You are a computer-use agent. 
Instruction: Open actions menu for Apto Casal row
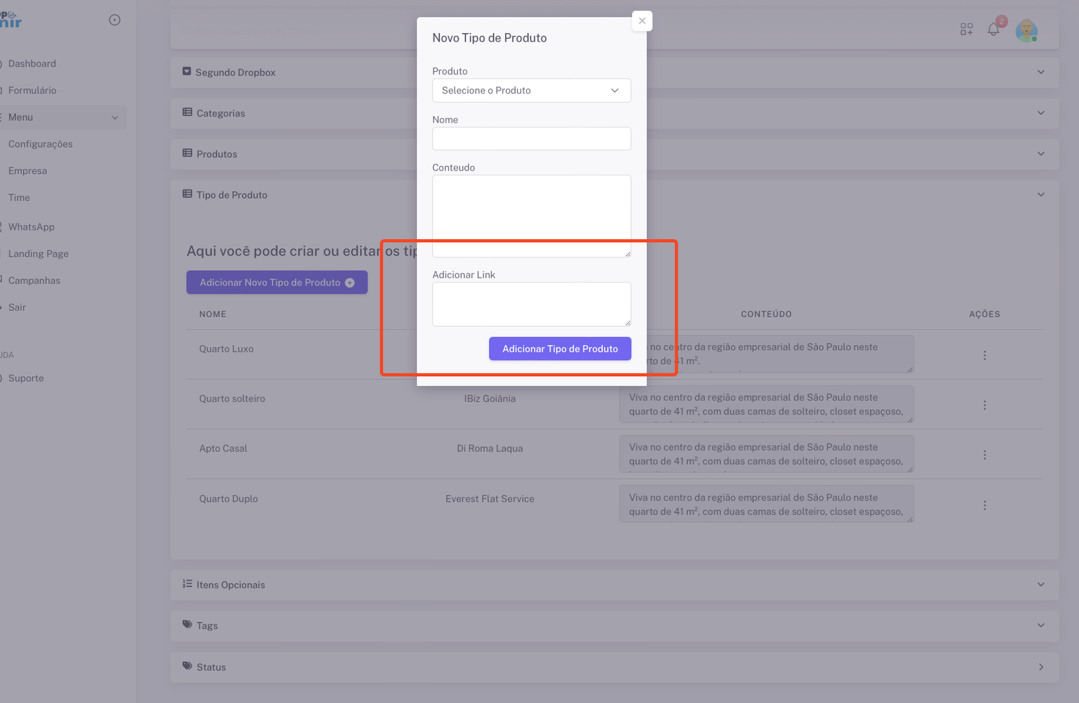tap(985, 455)
